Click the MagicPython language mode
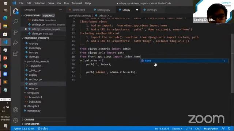 [x=211, y=128]
